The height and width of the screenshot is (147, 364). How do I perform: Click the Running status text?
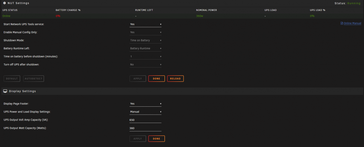click(354, 3)
